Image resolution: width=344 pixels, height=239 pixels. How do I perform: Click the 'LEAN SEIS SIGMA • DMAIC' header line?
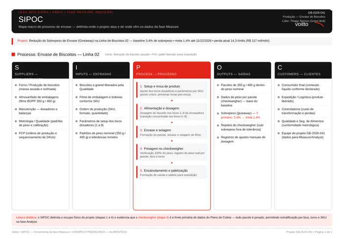point(66,12)
